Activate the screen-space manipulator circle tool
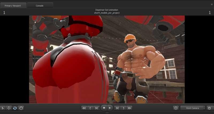Image resolution: width=214 pixels, height=114 pixels. pyautogui.click(x=21, y=108)
